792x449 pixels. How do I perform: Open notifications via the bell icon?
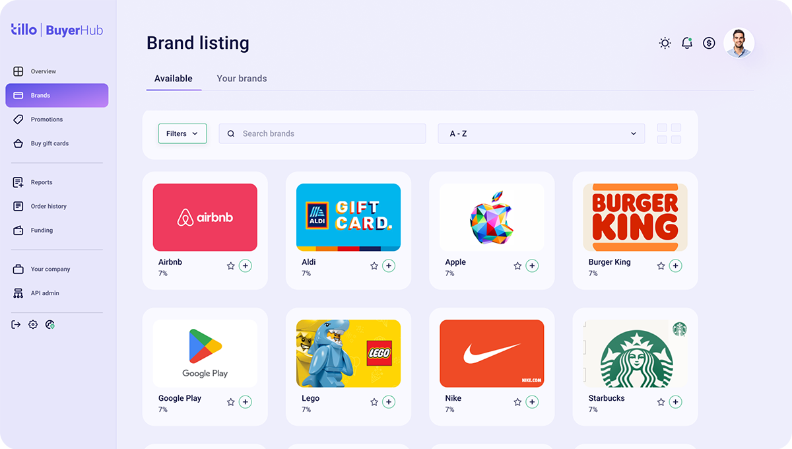[686, 42]
